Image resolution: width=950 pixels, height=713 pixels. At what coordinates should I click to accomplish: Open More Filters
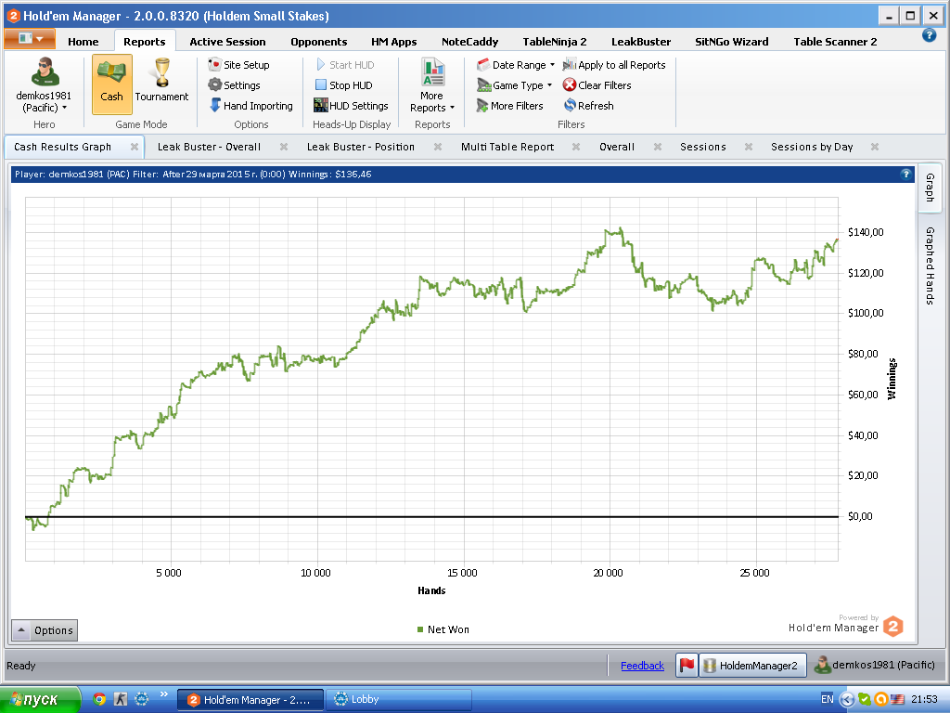(509, 106)
